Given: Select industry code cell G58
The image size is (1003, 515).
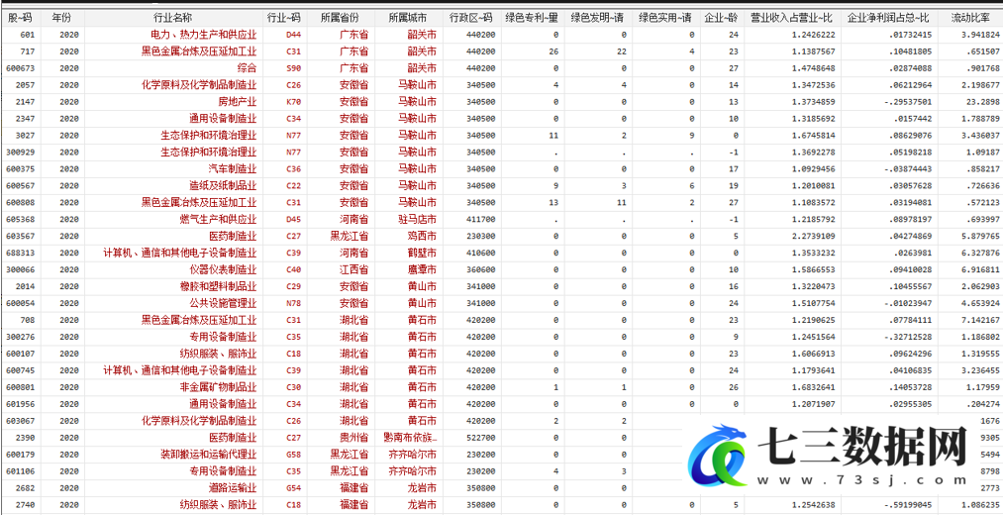Looking at the screenshot, I should pyautogui.click(x=294, y=454).
